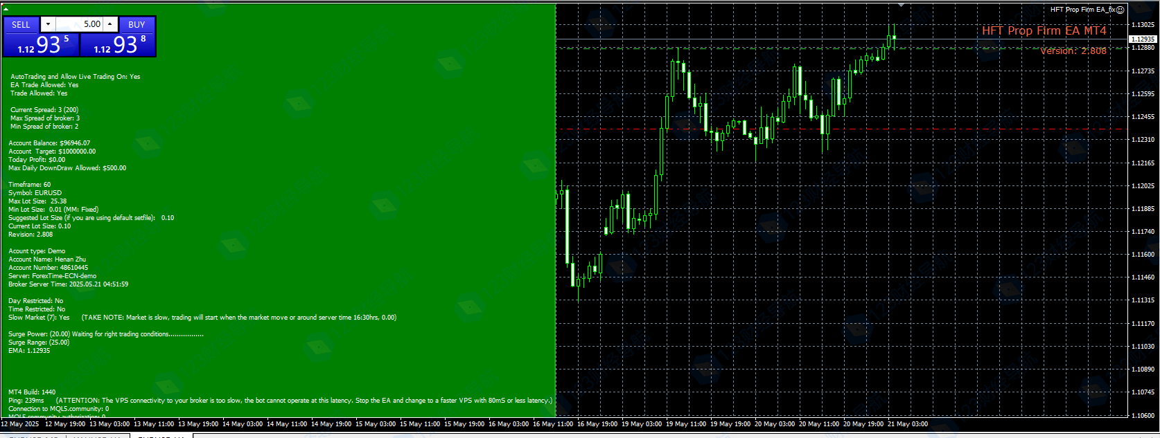Click the 1.13025 level on price scale
Screen dimensions: 1160x438
(x=1143, y=25)
